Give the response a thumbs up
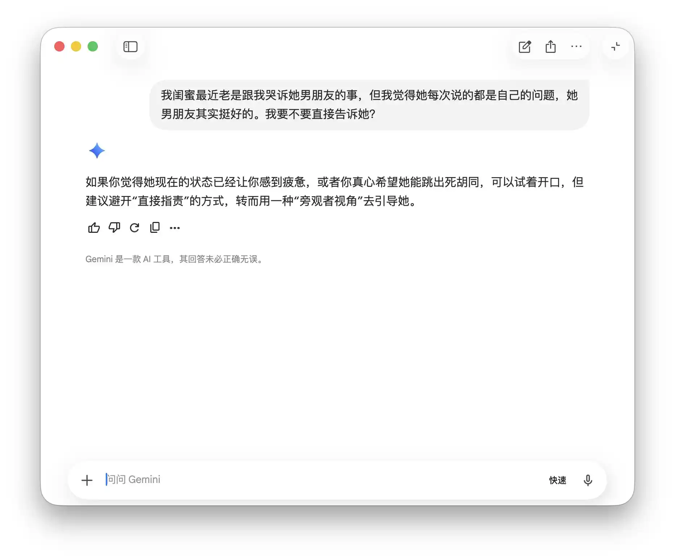The height and width of the screenshot is (559, 675). pos(94,227)
